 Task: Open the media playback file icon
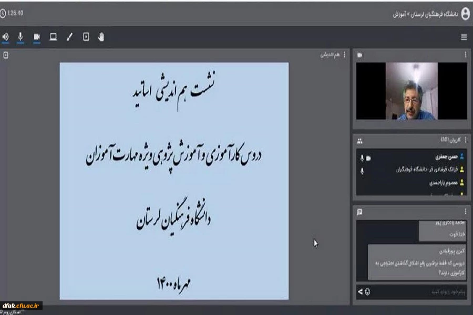point(86,37)
